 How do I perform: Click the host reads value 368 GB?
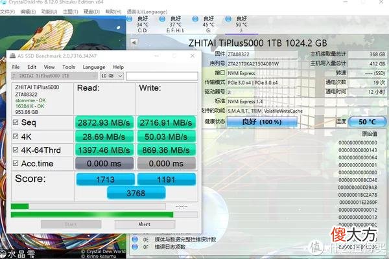368,54
